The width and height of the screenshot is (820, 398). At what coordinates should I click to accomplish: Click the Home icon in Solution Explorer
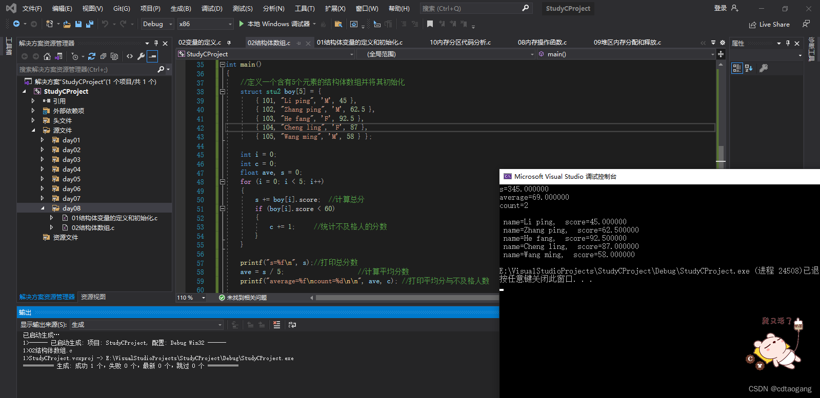[x=47, y=56]
